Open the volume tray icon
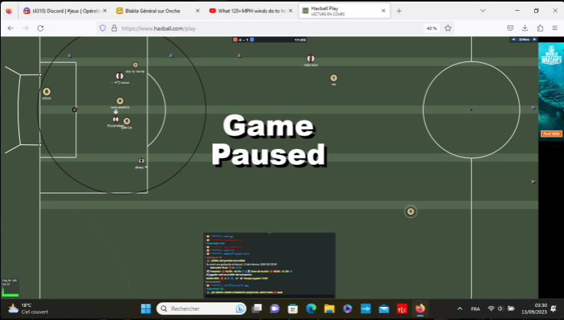564x320 pixels. tap(500, 308)
